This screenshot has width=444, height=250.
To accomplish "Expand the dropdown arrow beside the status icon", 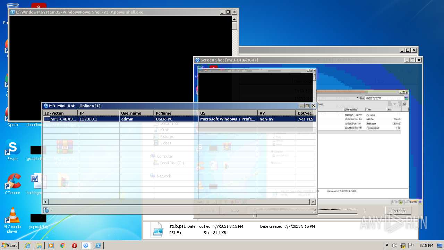I will [52, 210].
